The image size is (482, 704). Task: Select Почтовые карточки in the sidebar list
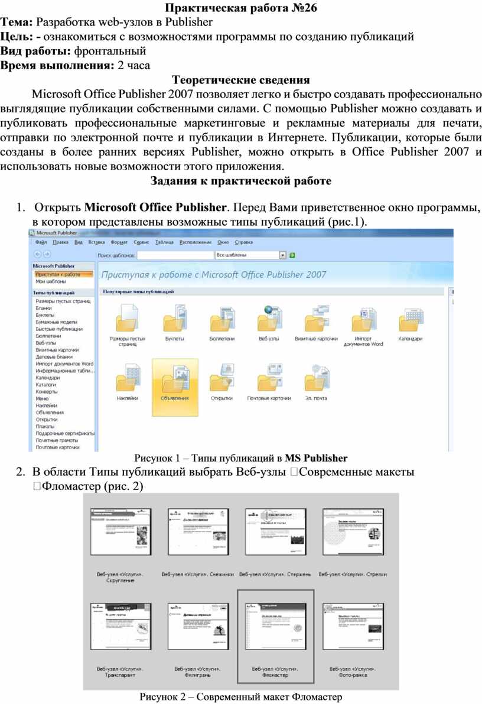point(57,447)
